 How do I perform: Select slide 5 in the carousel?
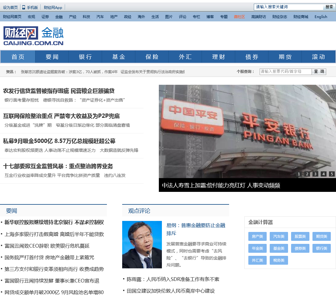click(332, 174)
